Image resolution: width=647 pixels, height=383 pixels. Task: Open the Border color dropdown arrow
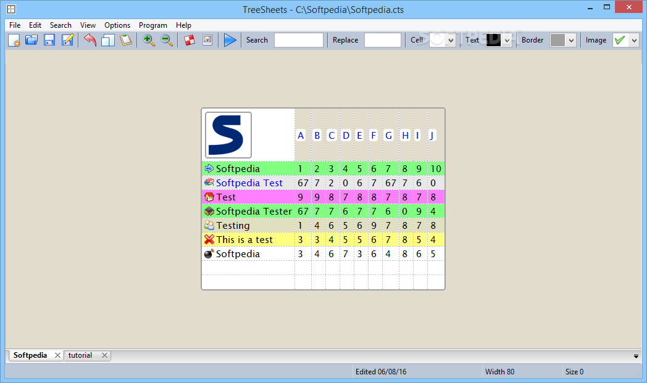571,41
